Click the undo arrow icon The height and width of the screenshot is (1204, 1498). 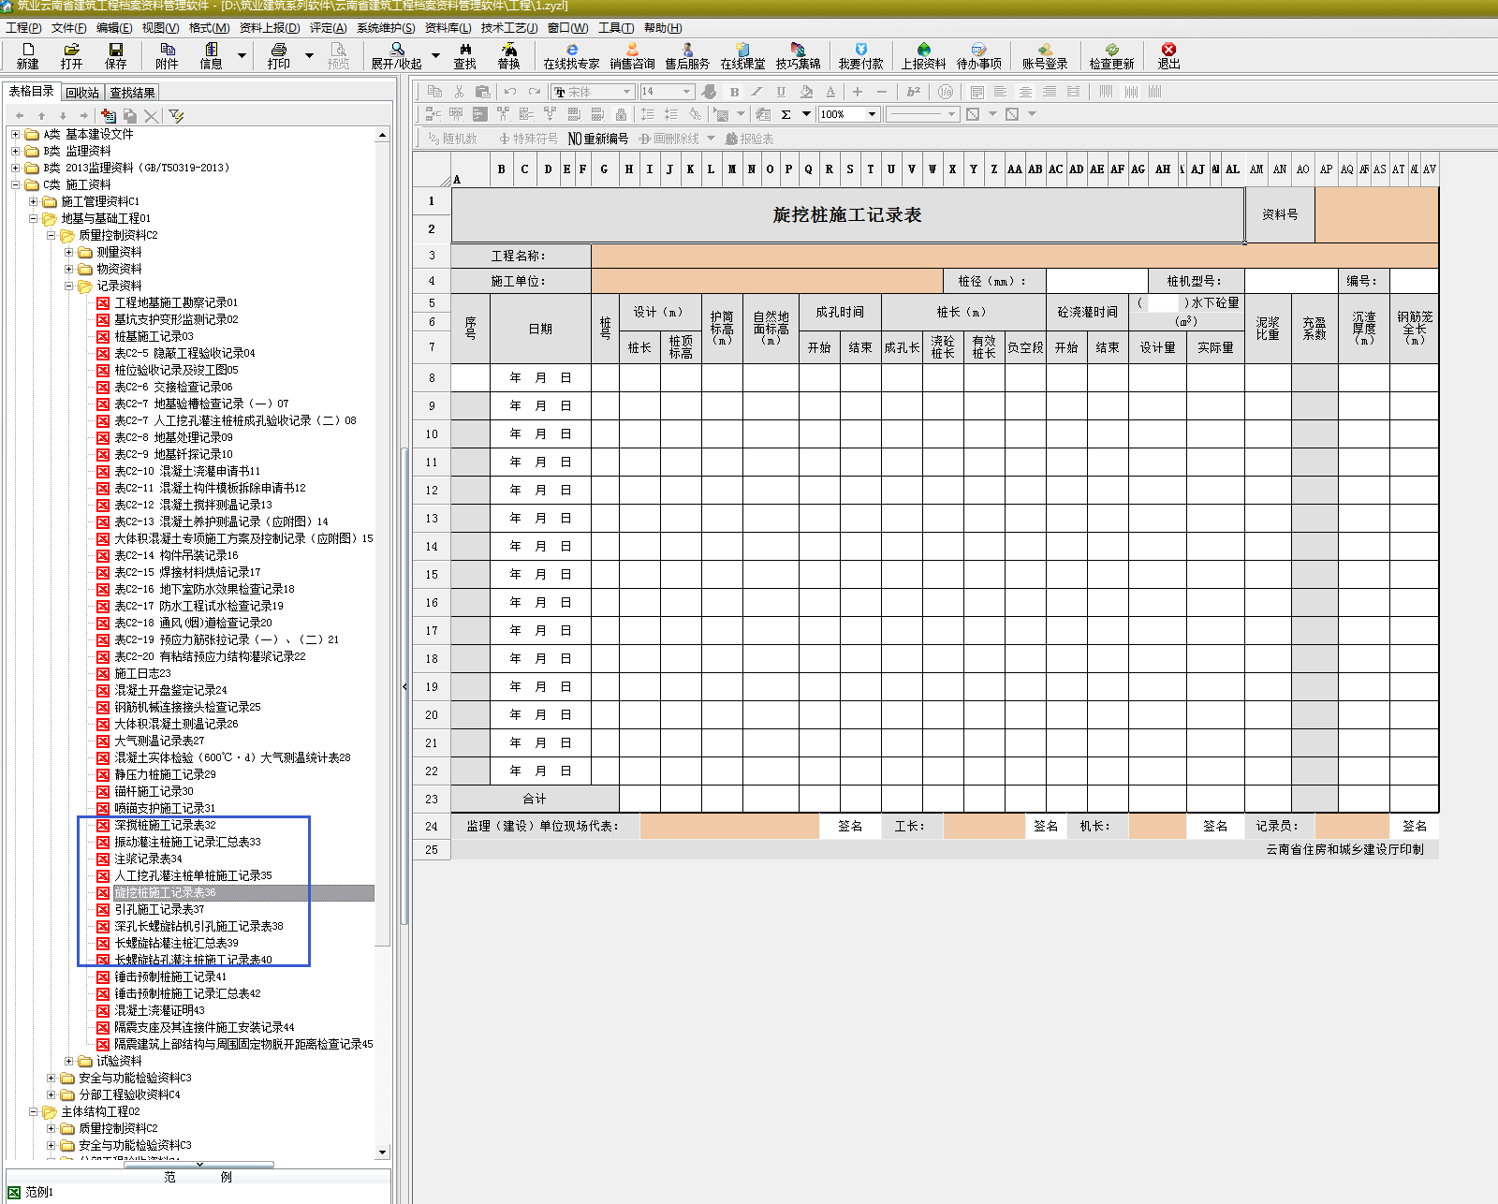click(510, 92)
